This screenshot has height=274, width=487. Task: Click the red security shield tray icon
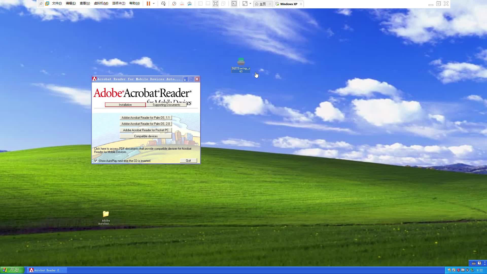[x=458, y=270]
